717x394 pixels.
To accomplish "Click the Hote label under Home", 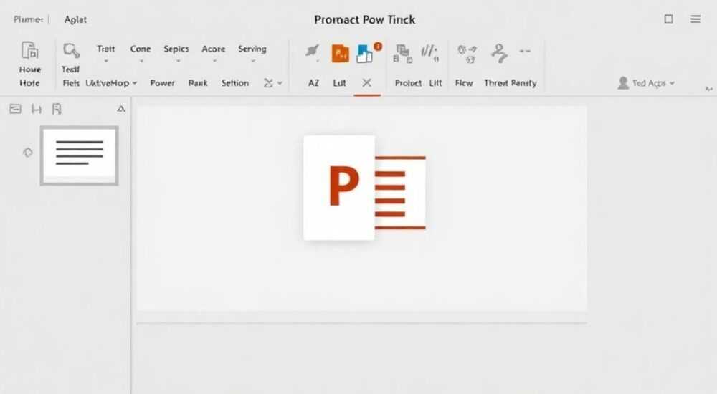I will [29, 82].
